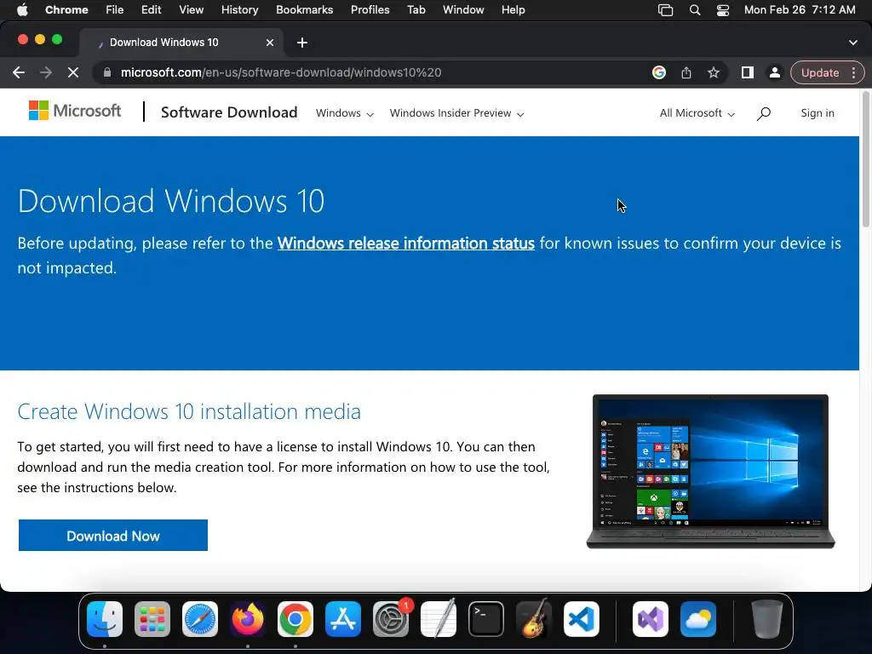Open Google icon in address bar
Viewport: 872px width, 654px height.
(659, 73)
